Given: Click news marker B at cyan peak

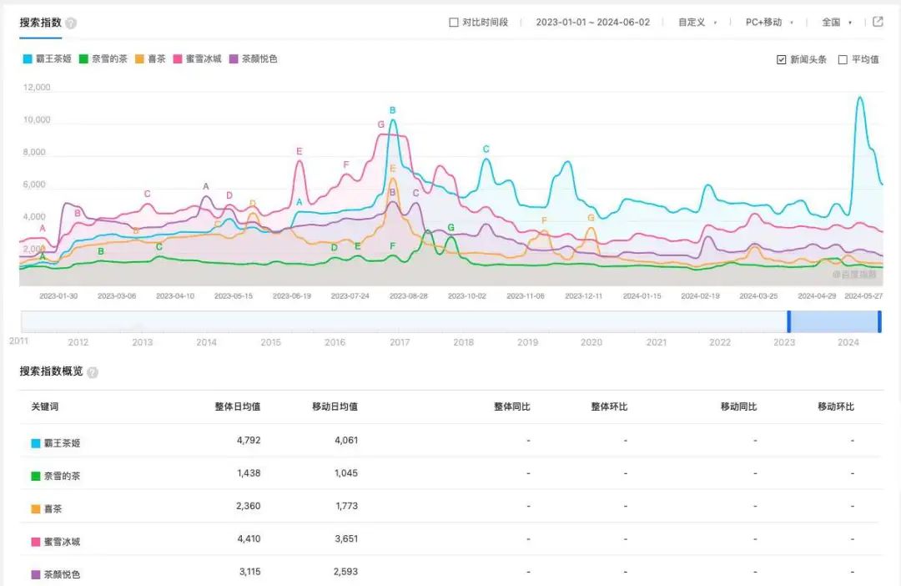Looking at the screenshot, I should click(392, 110).
